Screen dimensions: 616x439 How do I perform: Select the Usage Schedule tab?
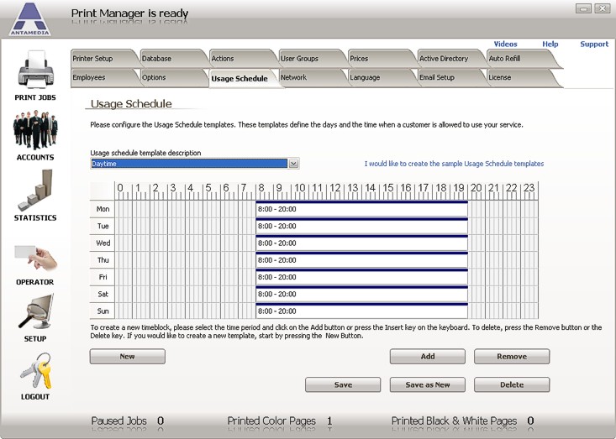(241, 78)
